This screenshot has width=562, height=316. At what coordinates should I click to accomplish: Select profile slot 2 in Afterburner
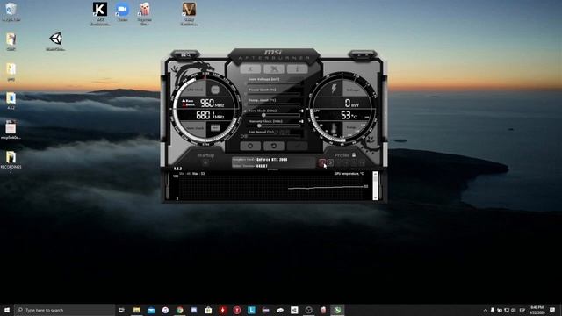coord(330,163)
